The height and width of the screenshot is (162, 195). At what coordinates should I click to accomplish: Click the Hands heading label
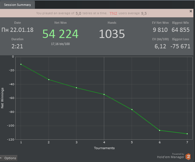coord(112,23)
